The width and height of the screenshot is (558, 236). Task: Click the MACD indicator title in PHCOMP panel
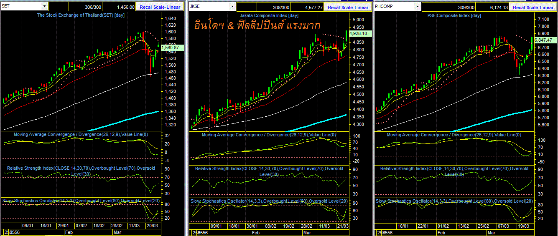click(454, 135)
